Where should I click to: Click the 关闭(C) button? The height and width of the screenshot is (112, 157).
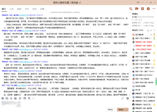110,110
